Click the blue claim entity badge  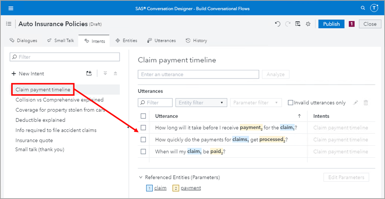pyautogui.click(x=149, y=188)
